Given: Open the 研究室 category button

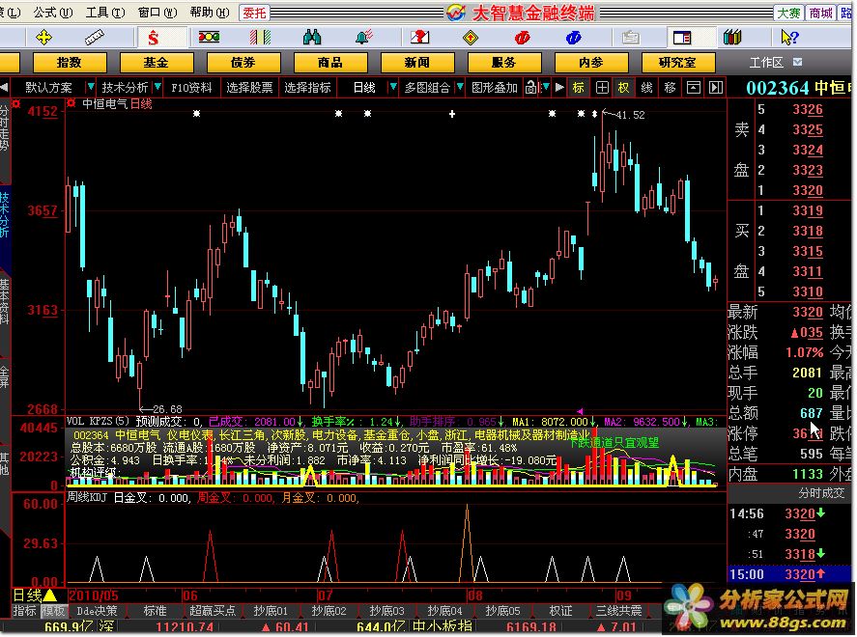Looking at the screenshot, I should [677, 62].
